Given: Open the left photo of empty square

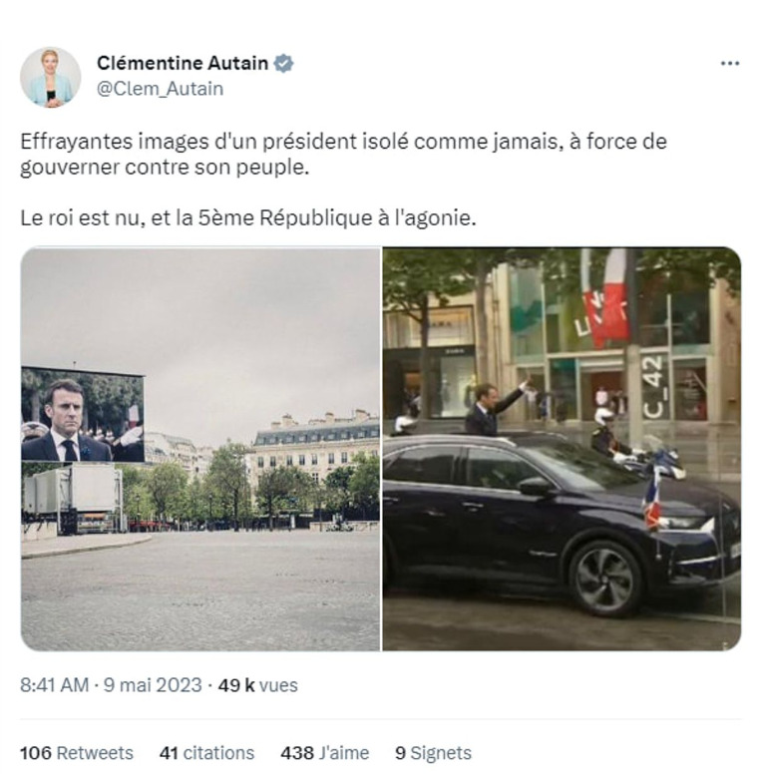Looking at the screenshot, I should click(x=200, y=449).
